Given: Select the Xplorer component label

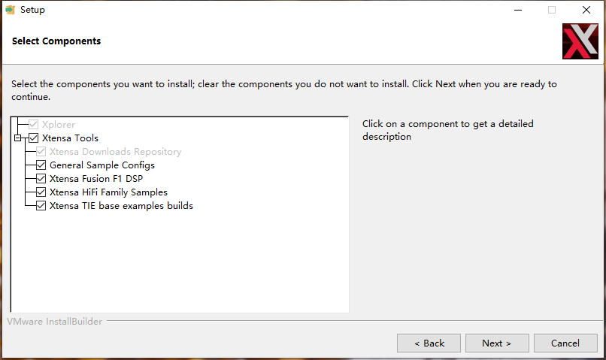Looking at the screenshot, I should click(x=59, y=125).
